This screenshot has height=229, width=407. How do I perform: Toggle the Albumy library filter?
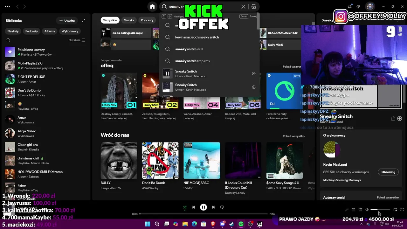(50, 31)
